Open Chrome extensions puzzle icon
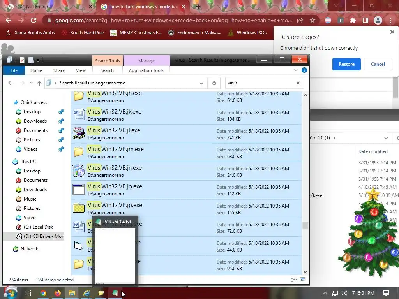The image size is (399, 299). (353, 20)
